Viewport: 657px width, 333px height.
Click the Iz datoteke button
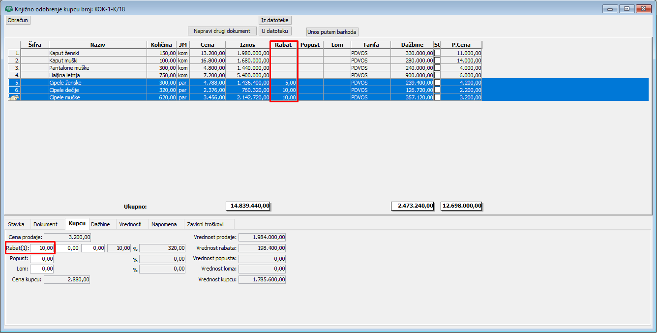coord(275,20)
